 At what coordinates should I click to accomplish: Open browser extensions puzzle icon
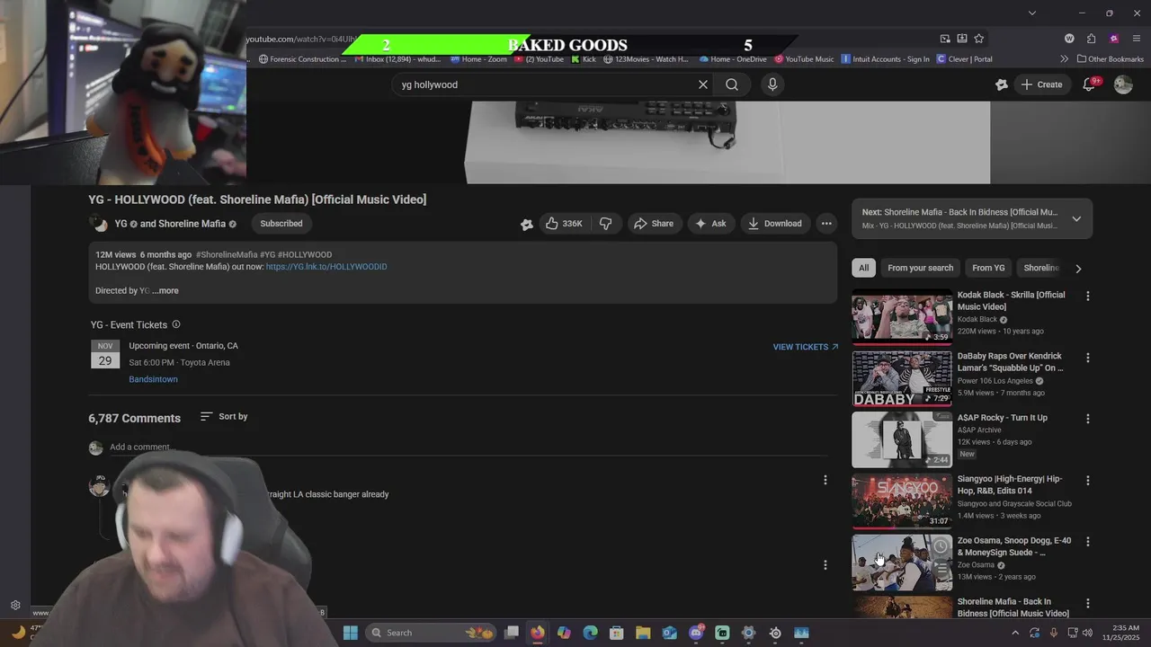point(1091,39)
